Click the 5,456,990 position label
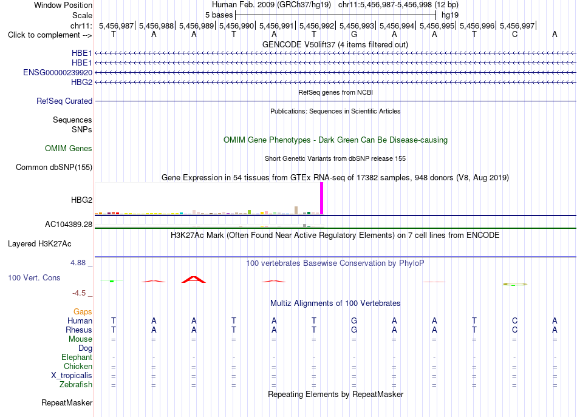577x417 pixels. click(237, 25)
